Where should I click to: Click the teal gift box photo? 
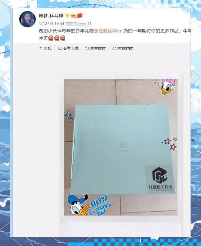121,147
